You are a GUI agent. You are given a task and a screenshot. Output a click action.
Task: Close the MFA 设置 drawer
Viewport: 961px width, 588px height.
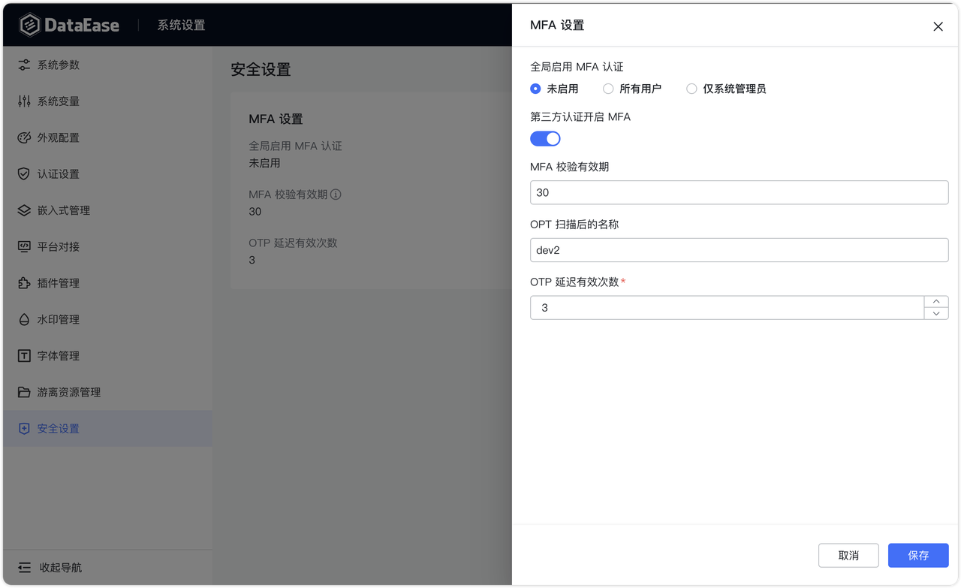click(x=938, y=26)
